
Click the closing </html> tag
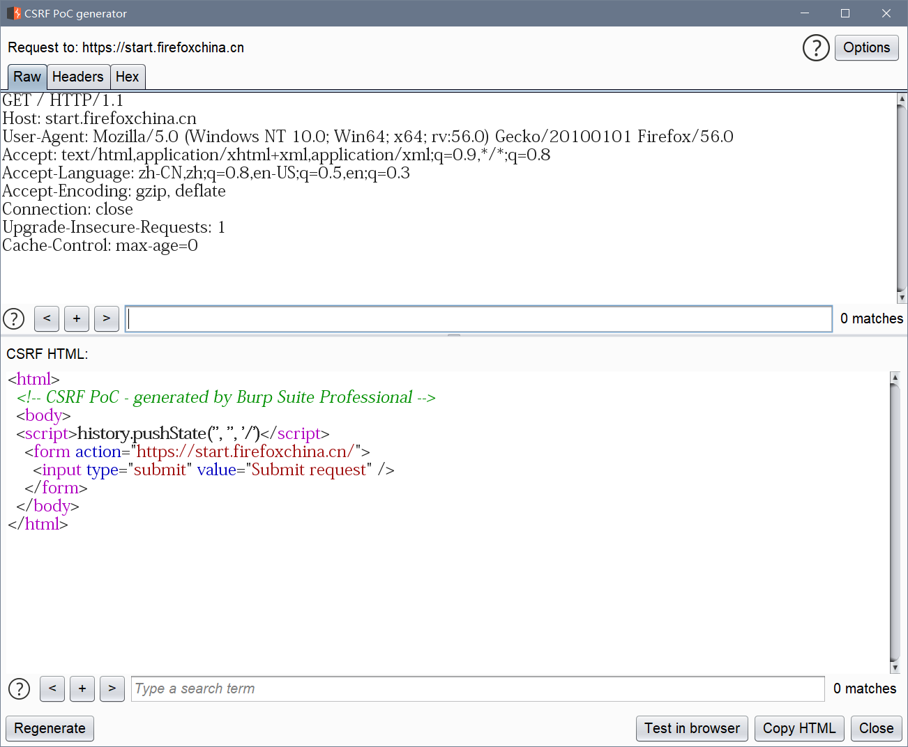38,524
